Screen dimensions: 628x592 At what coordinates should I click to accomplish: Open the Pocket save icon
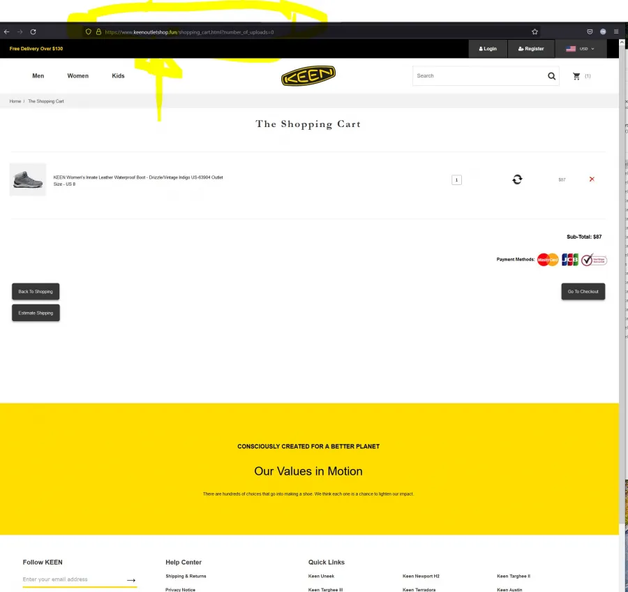point(590,31)
